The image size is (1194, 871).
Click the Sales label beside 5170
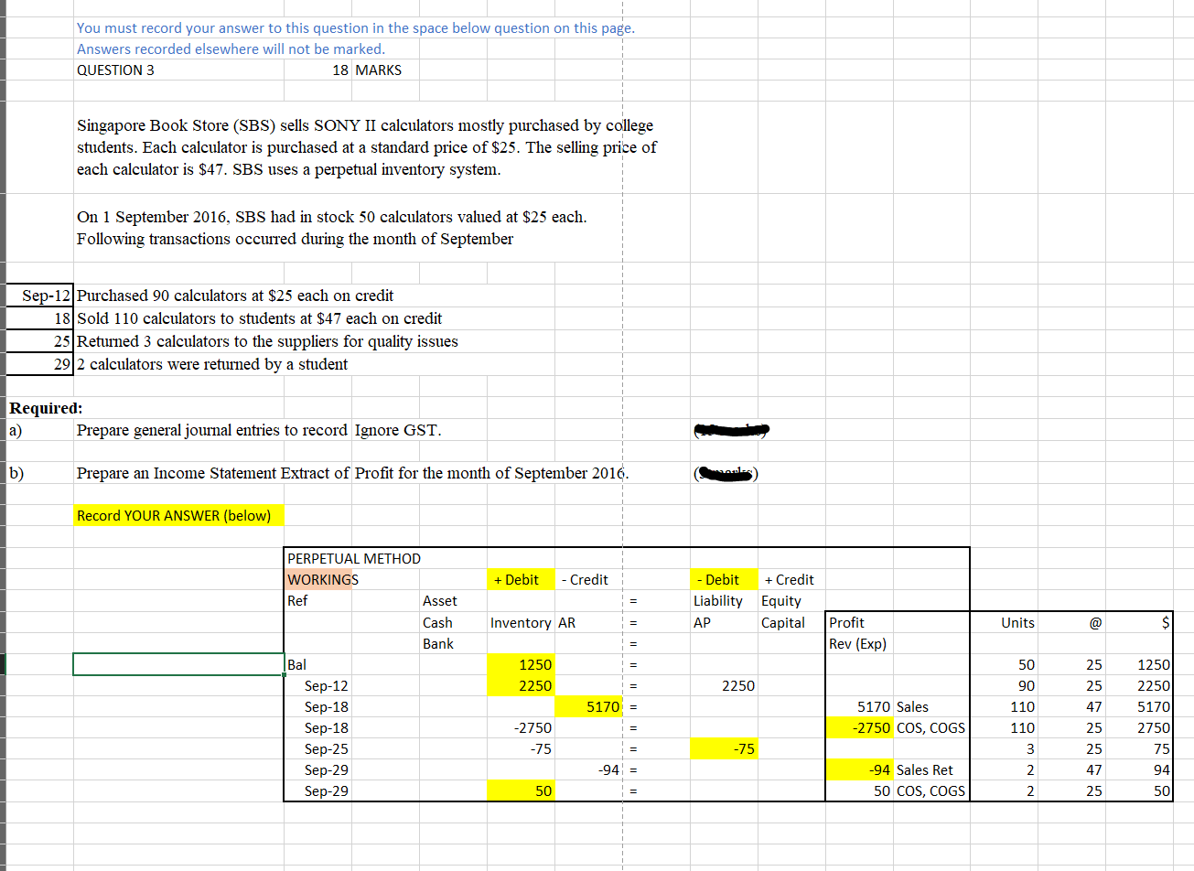pyautogui.click(x=912, y=707)
